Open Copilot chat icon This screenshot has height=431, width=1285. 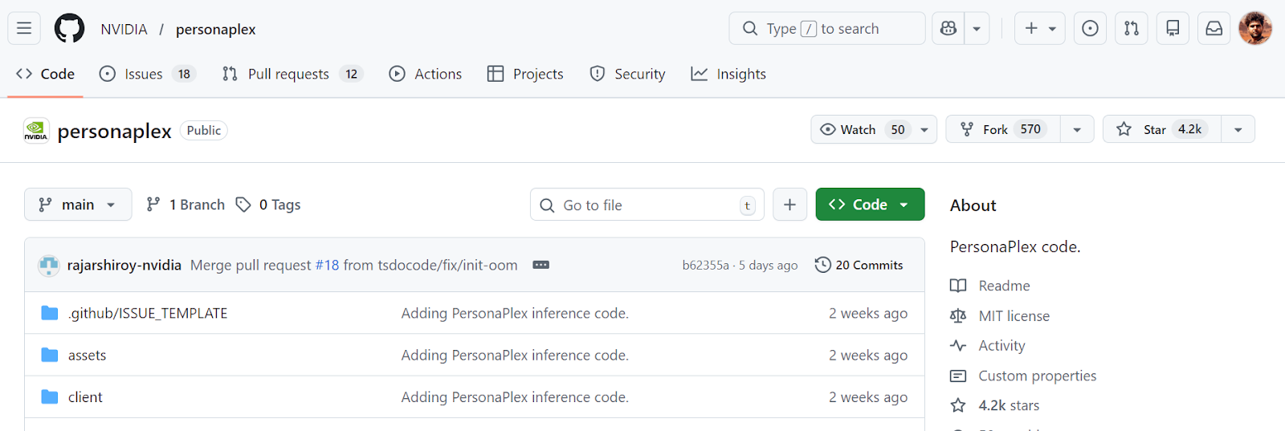948,29
